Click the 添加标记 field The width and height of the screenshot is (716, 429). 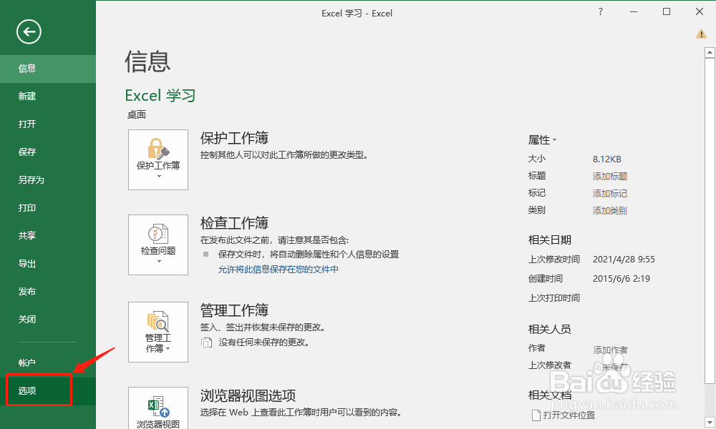pos(610,194)
